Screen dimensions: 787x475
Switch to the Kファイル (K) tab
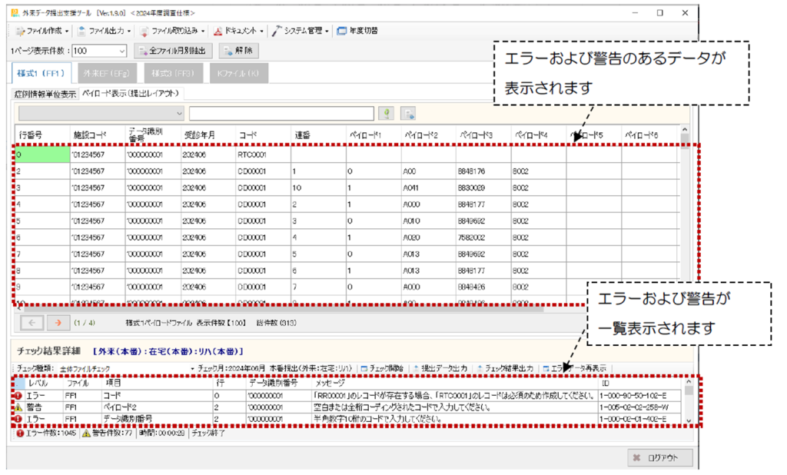coord(238,73)
